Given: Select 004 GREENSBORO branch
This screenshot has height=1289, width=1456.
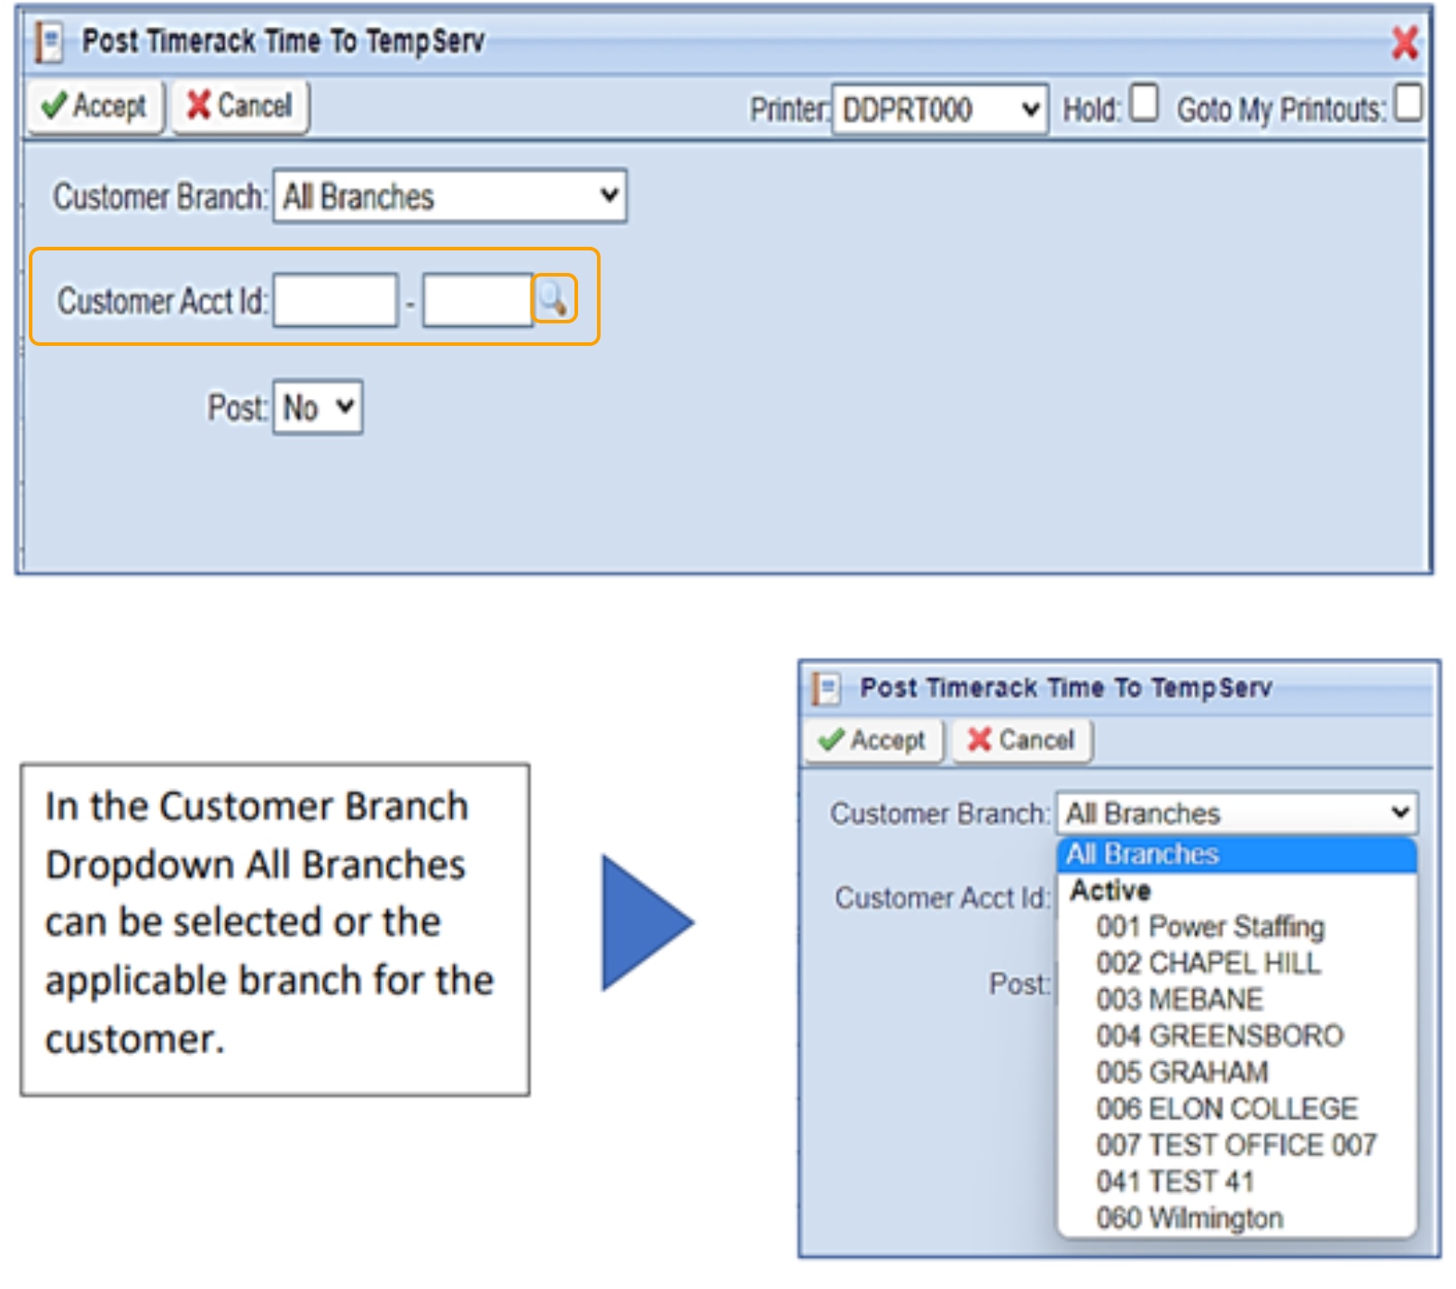Looking at the screenshot, I should tap(1220, 1036).
